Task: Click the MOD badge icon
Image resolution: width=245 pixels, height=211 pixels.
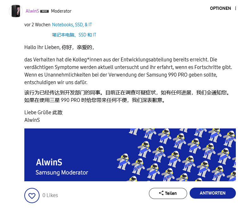Action: pos(44,11)
